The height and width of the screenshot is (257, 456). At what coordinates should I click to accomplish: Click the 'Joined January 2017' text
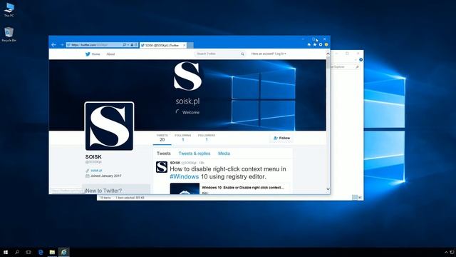[x=106, y=176]
